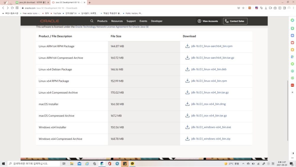Select the Java SE Development Kit 16 tab
This screenshot has height=167, width=296.
[69, 2]
